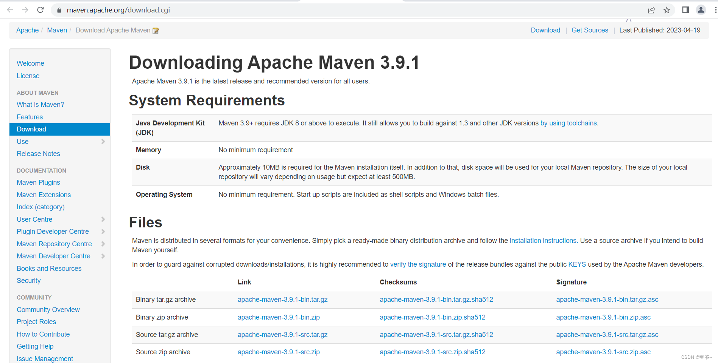Open the KEYS link

tap(577, 264)
